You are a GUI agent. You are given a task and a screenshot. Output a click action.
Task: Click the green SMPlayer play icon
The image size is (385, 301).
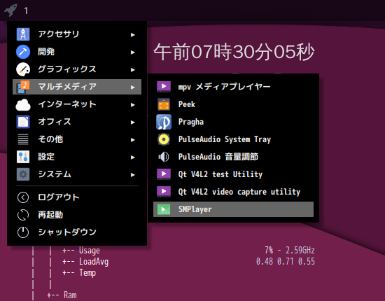[x=164, y=209]
